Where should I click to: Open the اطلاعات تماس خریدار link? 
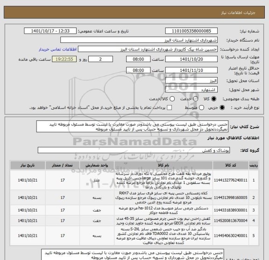(57, 49)
